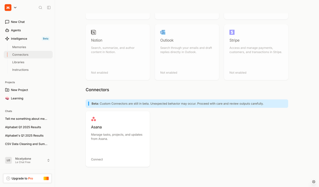Open search with the magnifier icon
Image resolution: width=319 pixels, height=187 pixels.
click(x=40, y=8)
